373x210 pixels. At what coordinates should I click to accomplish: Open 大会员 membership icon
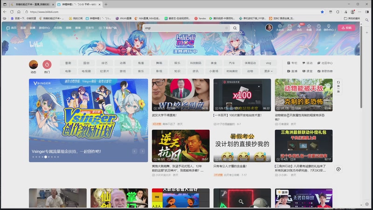tap(280, 28)
